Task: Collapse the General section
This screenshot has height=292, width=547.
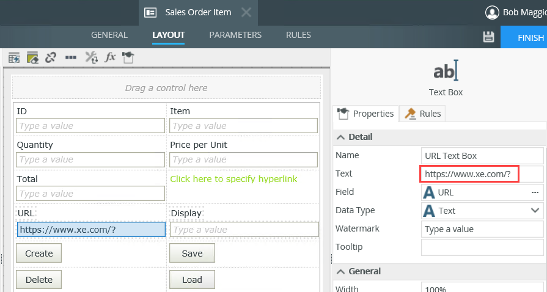Action: click(x=340, y=271)
